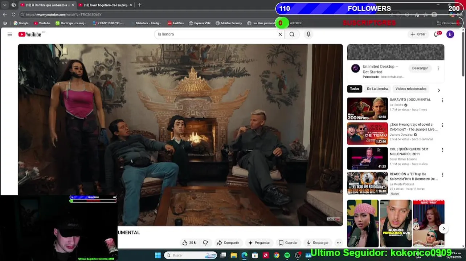Open the browser workspaces icon
466x261 pixels.
[x=13, y=5]
